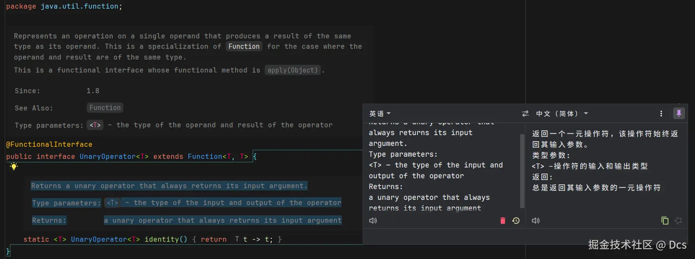Click the Function link under See Also
This screenshot has width=695, height=259.
105,108
